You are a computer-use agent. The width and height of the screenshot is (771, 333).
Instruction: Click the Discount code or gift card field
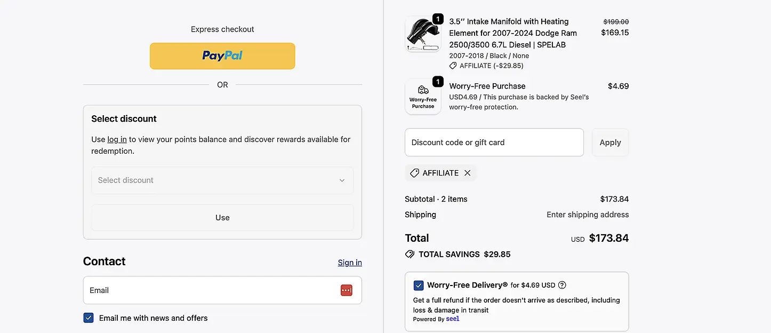pyautogui.click(x=494, y=142)
